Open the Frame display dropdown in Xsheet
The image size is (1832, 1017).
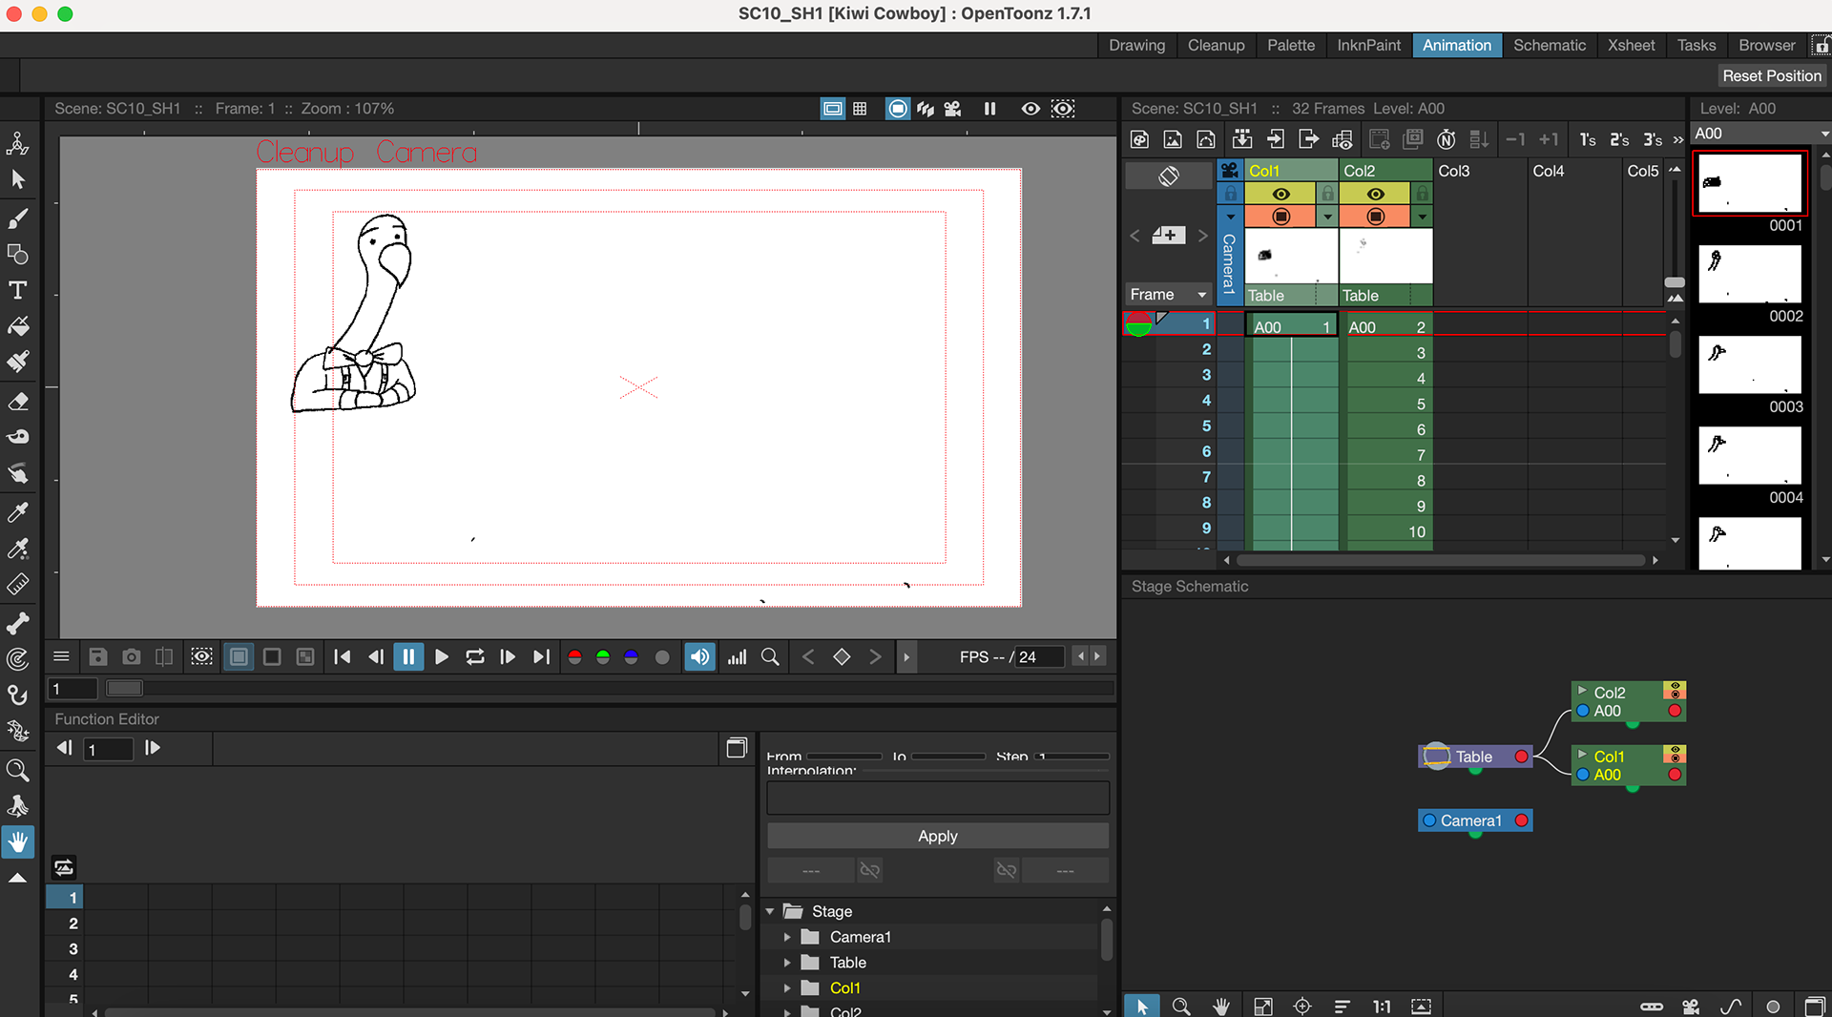click(1168, 294)
